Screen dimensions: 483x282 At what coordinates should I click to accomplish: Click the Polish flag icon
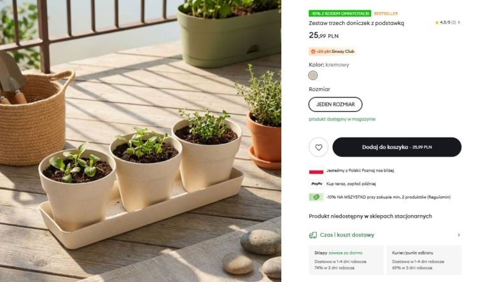pyautogui.click(x=316, y=171)
